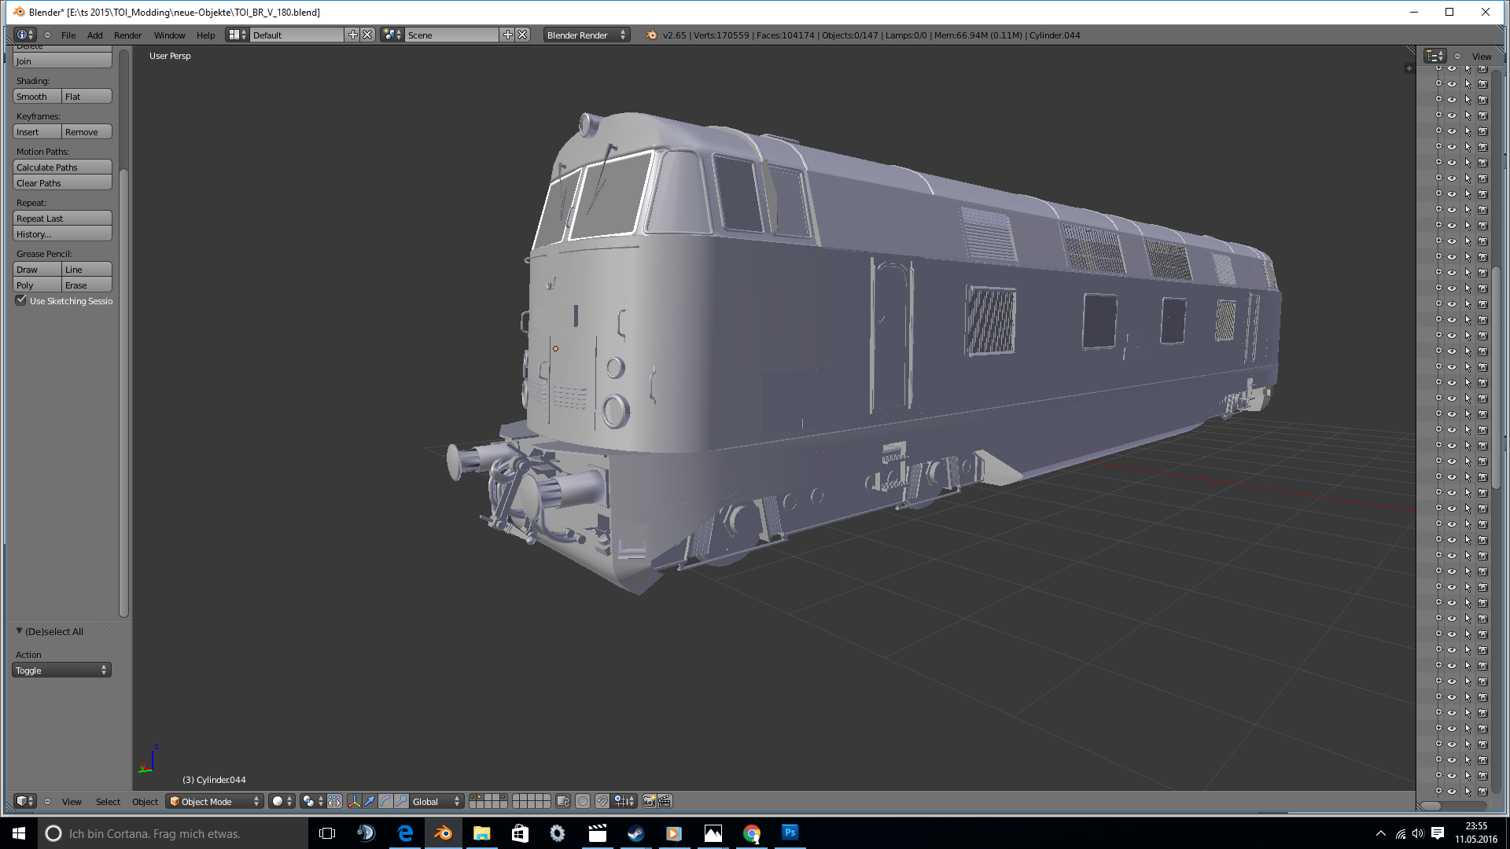Click the rotate manipulator arc icon
Image resolution: width=1510 pixels, height=849 pixels.
coord(385,801)
